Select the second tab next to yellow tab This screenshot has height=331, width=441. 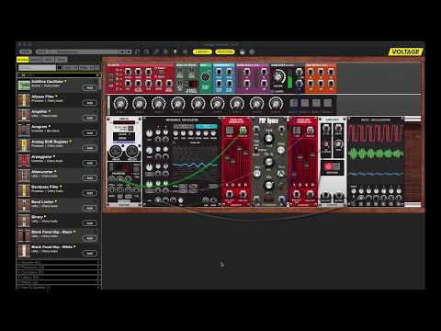36,60
